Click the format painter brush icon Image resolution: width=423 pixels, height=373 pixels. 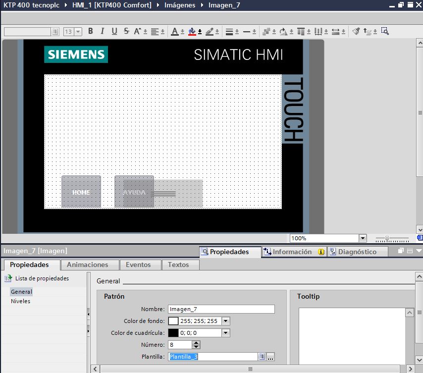click(356, 31)
